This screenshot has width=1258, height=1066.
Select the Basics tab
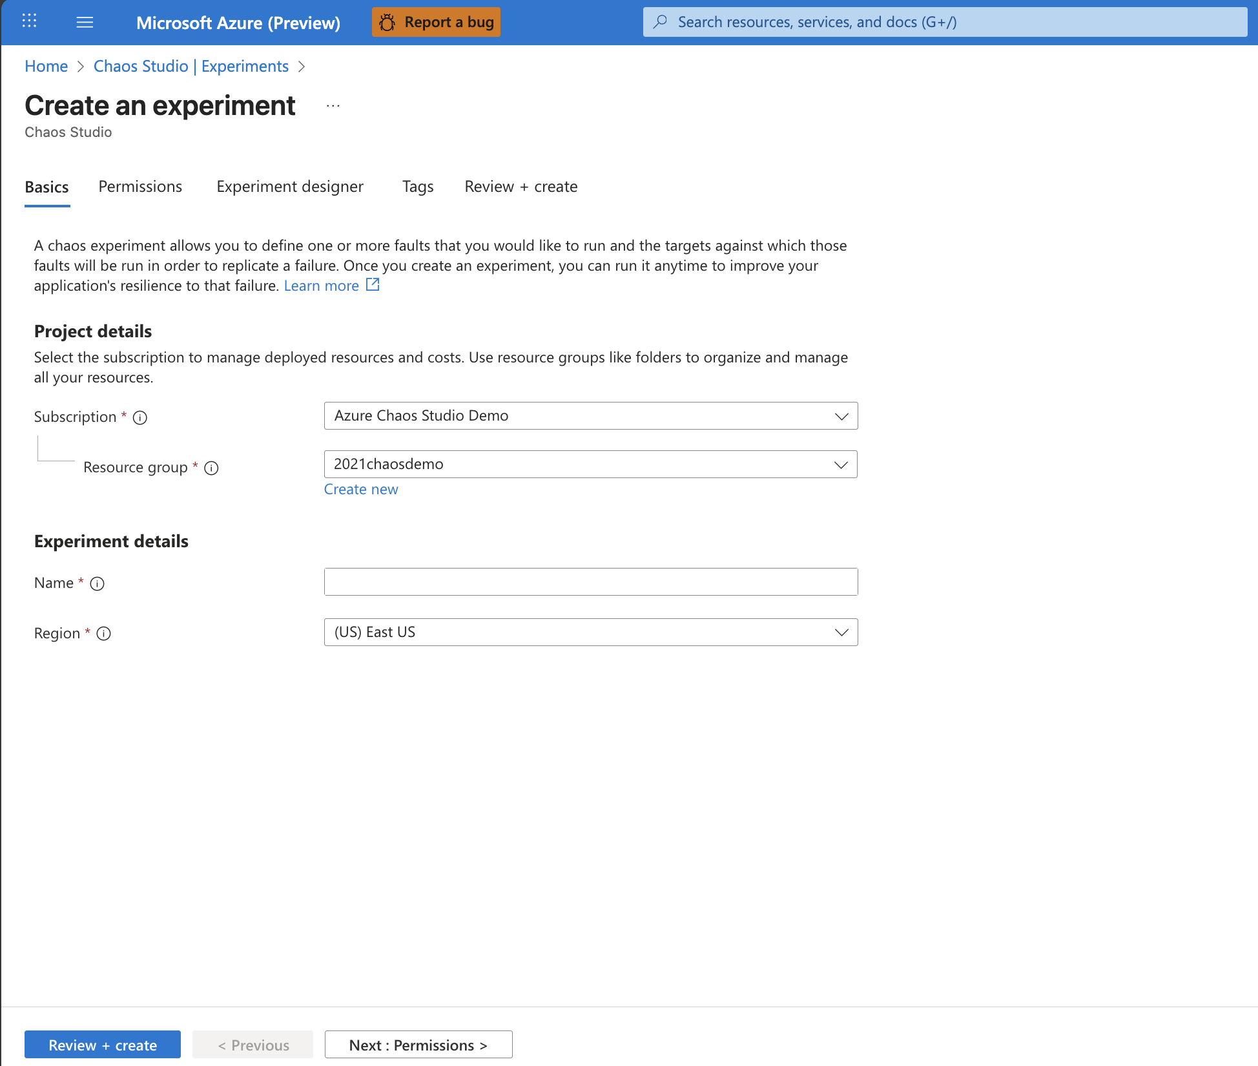point(46,187)
